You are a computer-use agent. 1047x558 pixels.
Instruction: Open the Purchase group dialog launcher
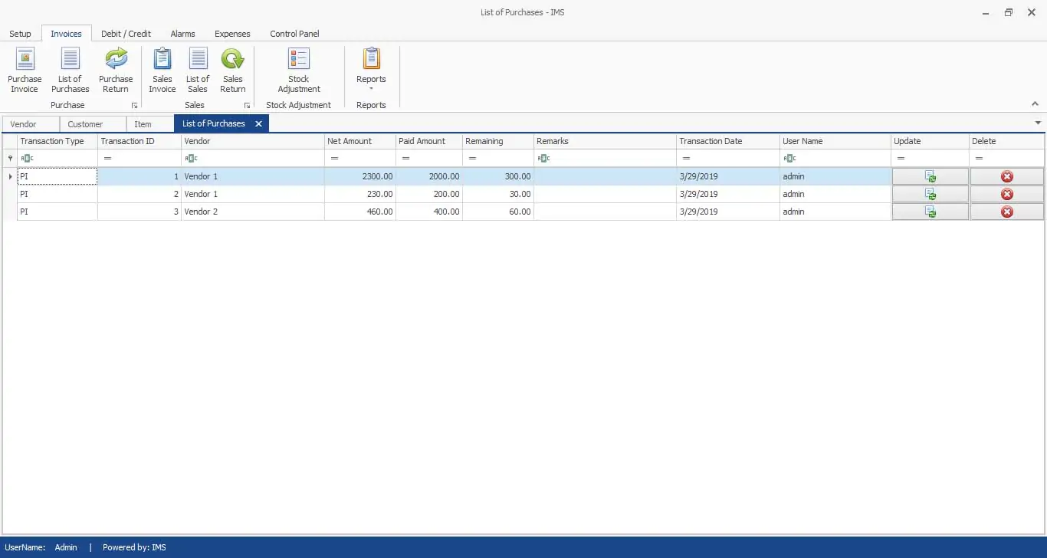134,106
